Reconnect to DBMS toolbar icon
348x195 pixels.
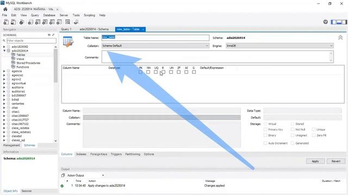pyautogui.click(x=76, y=22)
